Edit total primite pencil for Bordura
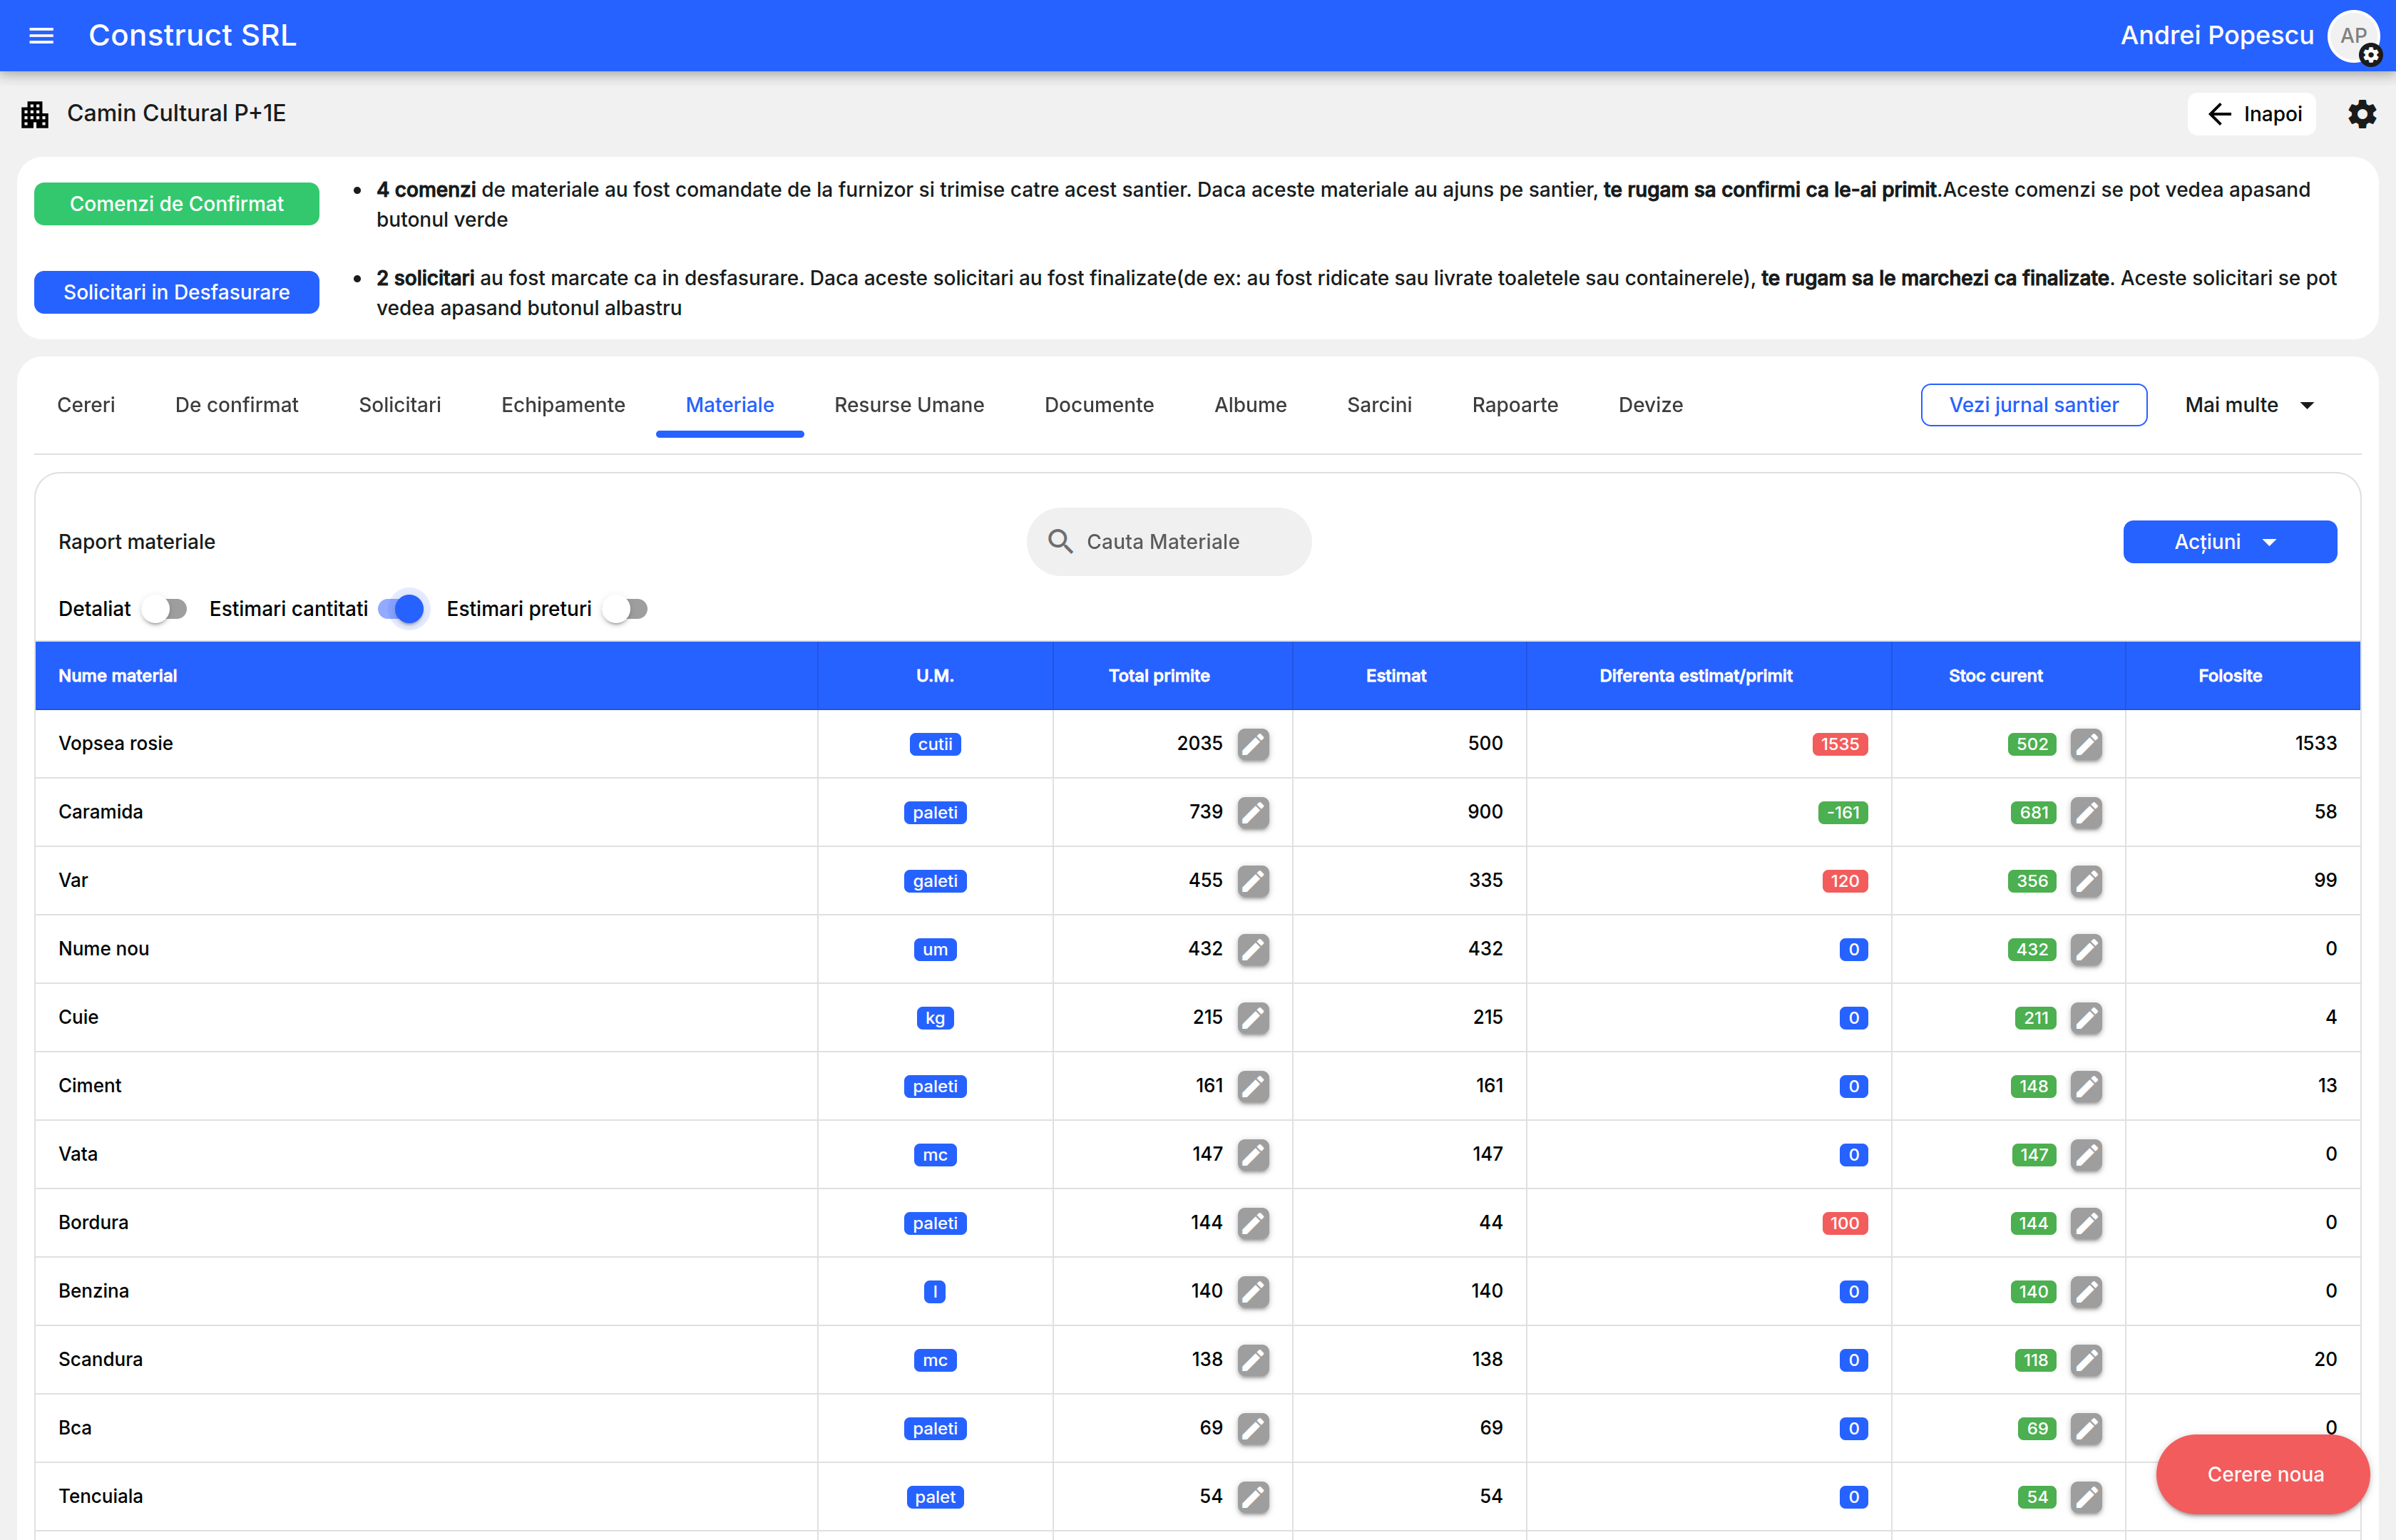 coord(1253,1223)
